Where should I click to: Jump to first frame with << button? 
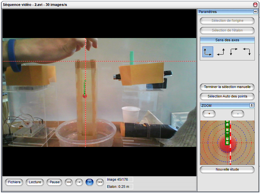(x=69, y=182)
